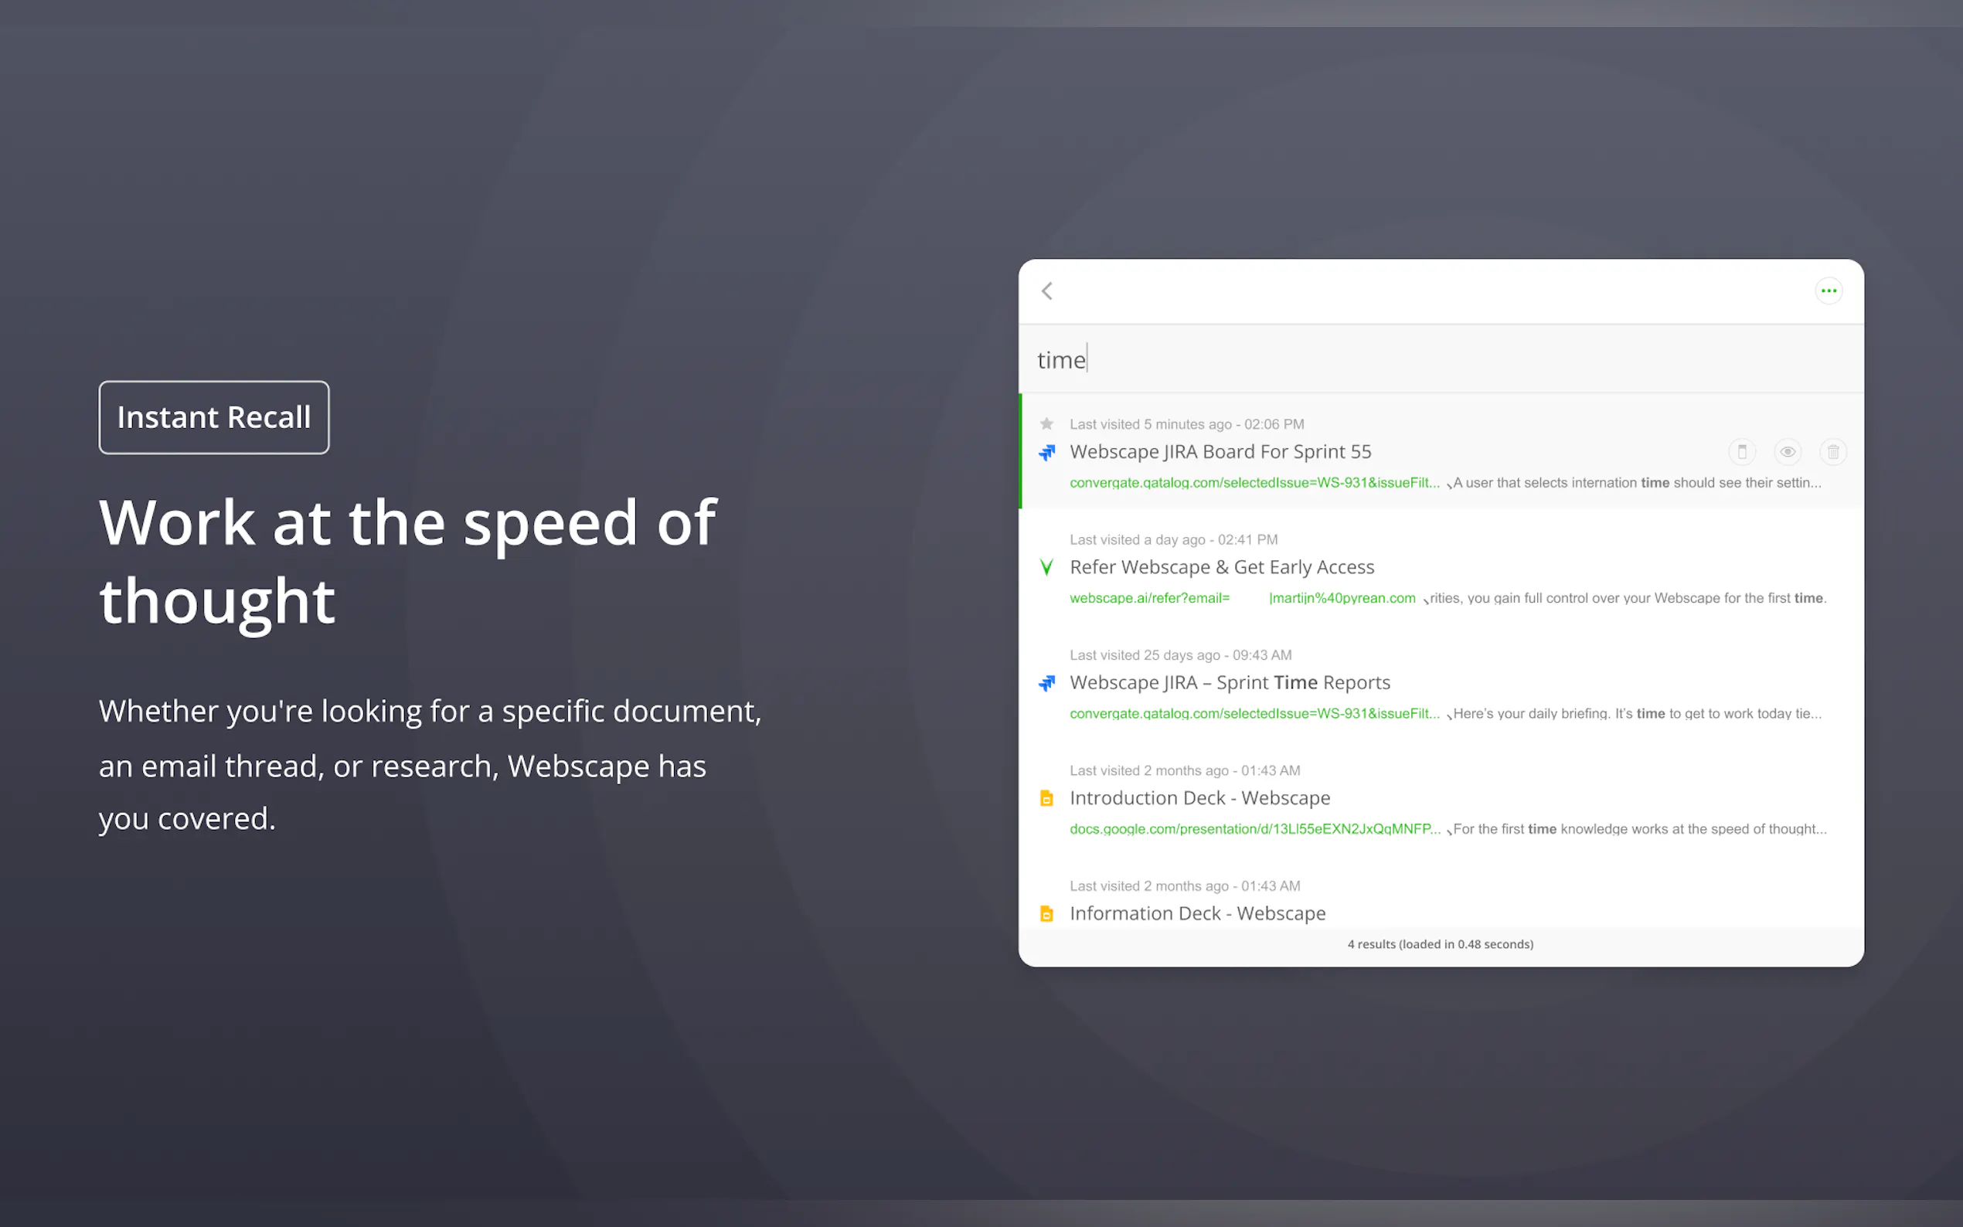Viewport: 1963px width, 1227px height.
Task: Click green Webscape logo next to Refer result
Action: [x=1047, y=567]
